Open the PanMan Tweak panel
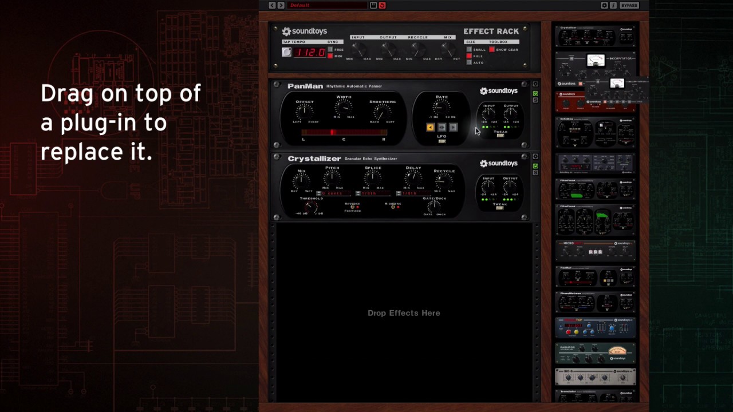The width and height of the screenshot is (733, 412). tap(500, 136)
